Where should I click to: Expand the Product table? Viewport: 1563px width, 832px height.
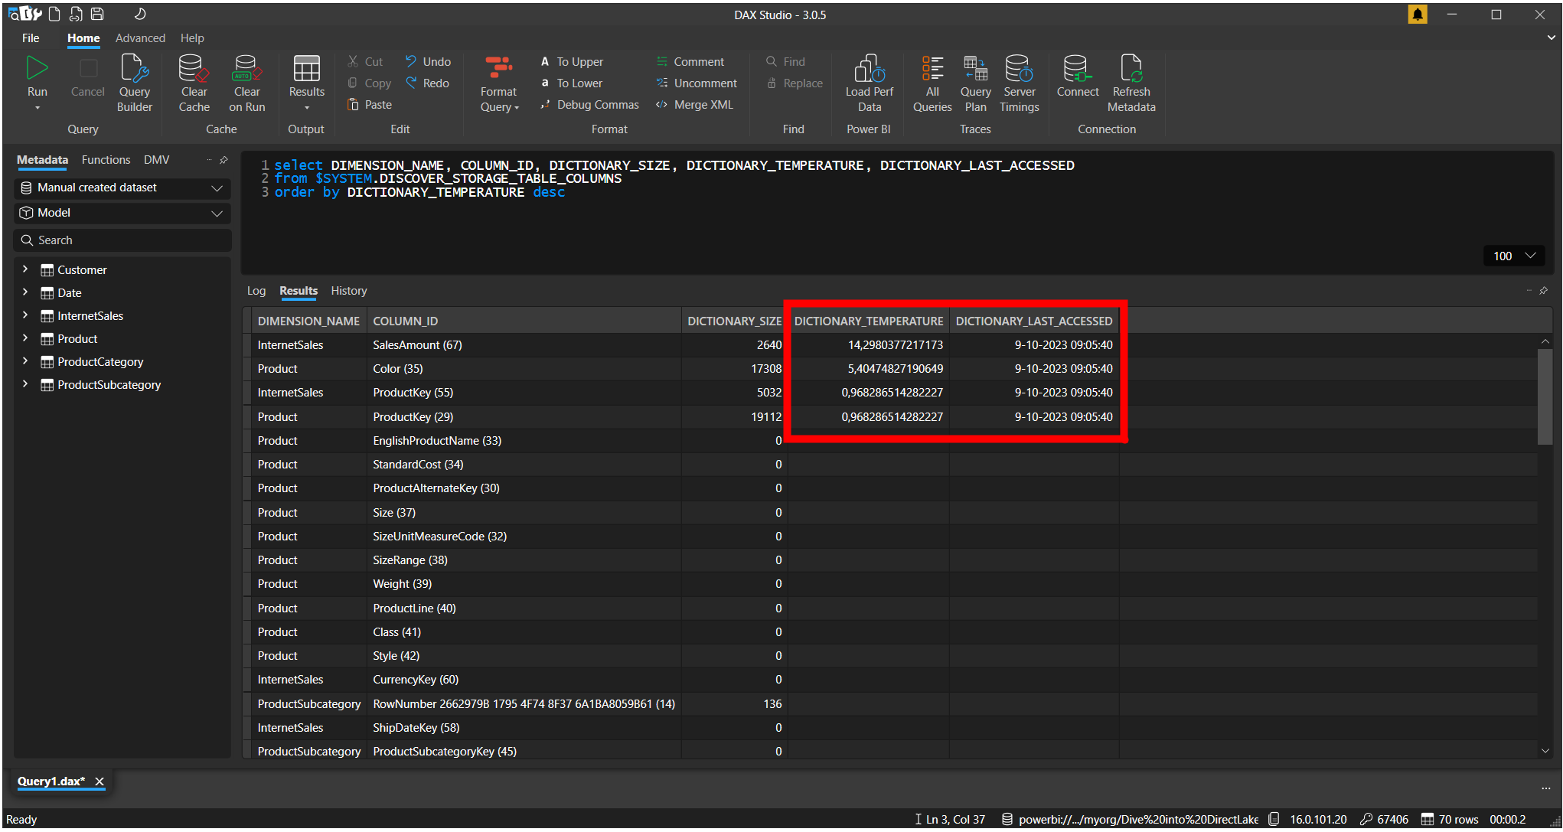pyautogui.click(x=25, y=338)
